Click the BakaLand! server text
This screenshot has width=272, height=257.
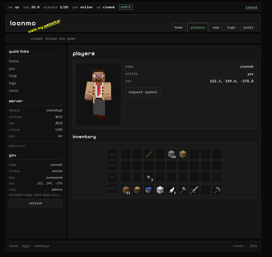point(17,146)
